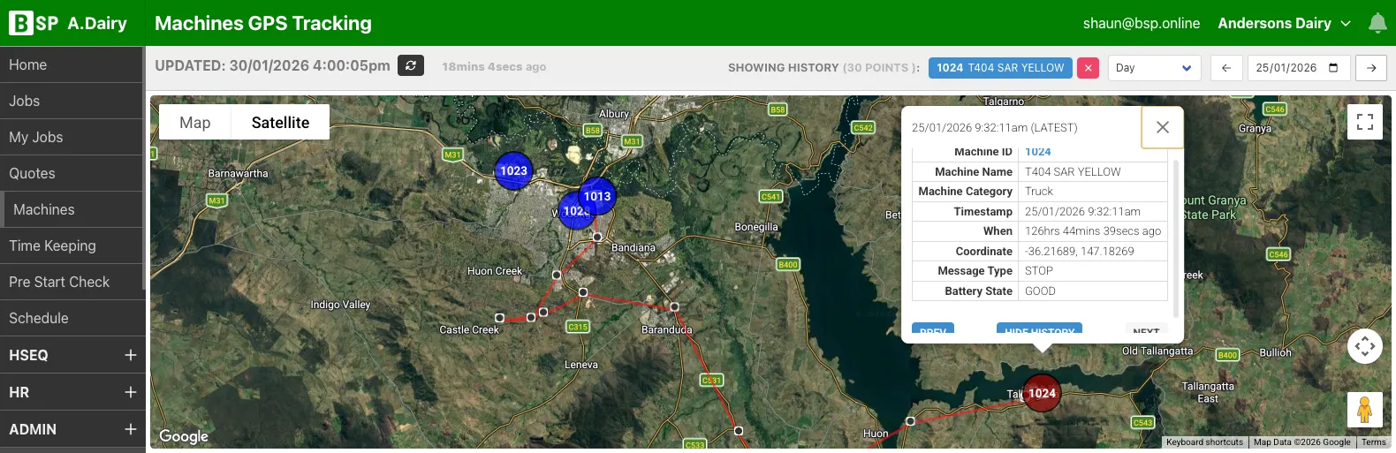Click the PREV button in popup
This screenshot has height=453, width=1396.
[933, 328]
